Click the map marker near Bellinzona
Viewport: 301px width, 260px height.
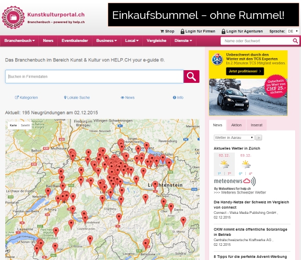(146, 244)
